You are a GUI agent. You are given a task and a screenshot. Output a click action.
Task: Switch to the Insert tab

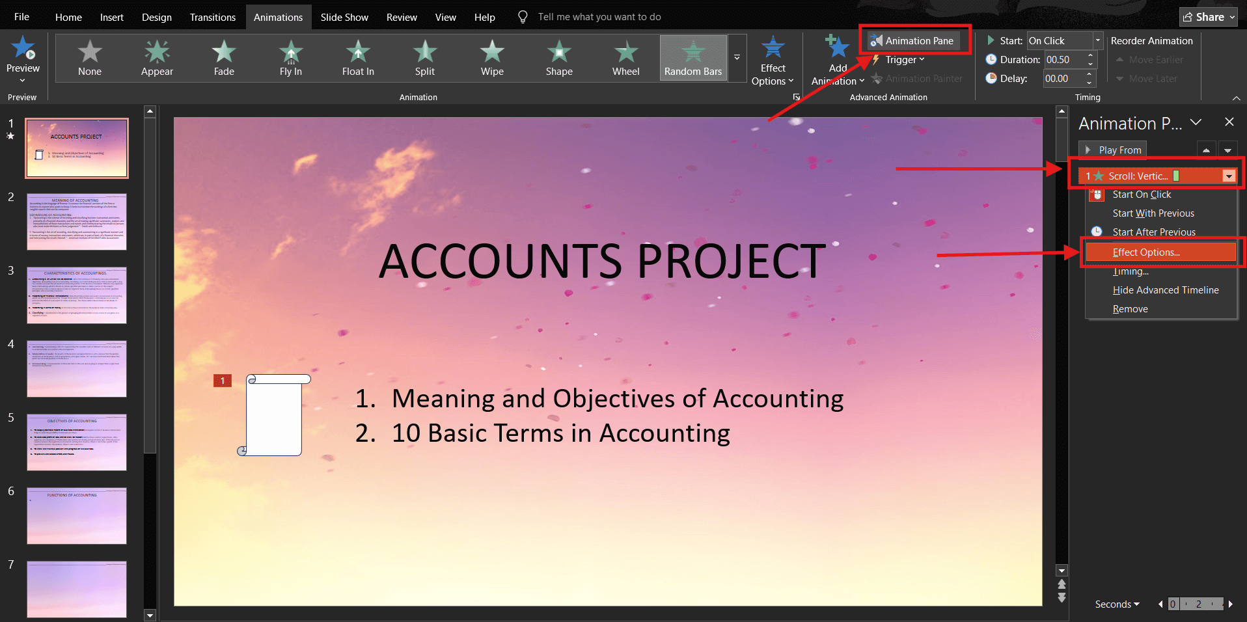(111, 18)
